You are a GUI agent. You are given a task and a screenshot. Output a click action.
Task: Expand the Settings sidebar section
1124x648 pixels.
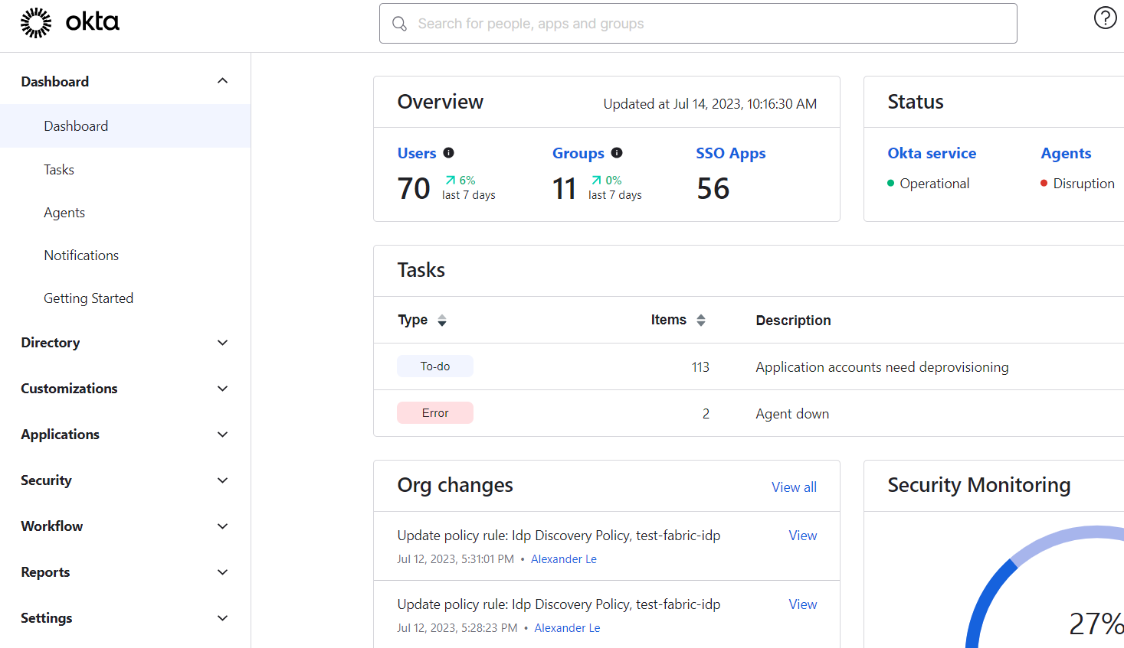tap(222, 618)
